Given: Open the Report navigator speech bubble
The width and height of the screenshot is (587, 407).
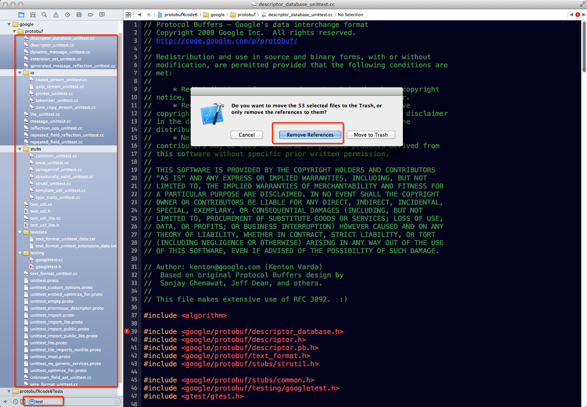Looking at the screenshot, I should (102, 15).
